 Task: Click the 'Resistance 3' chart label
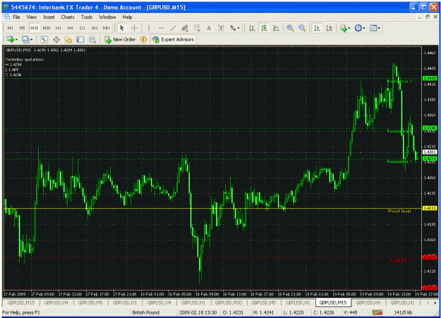point(399,81)
